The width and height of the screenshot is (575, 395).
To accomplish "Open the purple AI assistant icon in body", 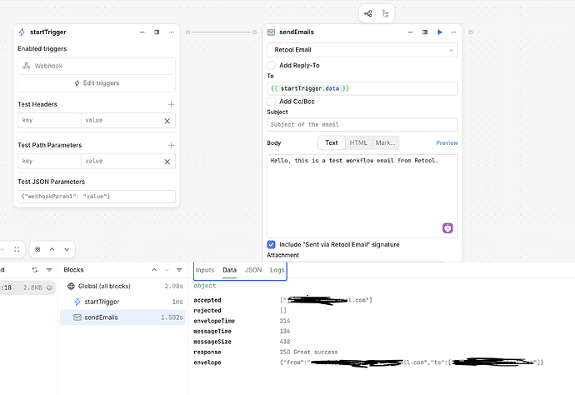I will click(x=447, y=228).
